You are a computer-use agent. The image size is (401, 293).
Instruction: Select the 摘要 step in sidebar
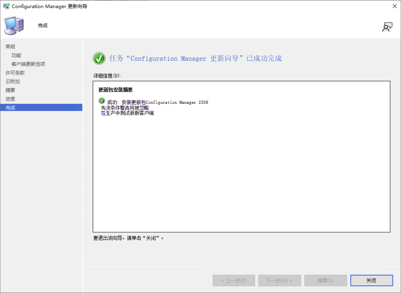click(10, 90)
